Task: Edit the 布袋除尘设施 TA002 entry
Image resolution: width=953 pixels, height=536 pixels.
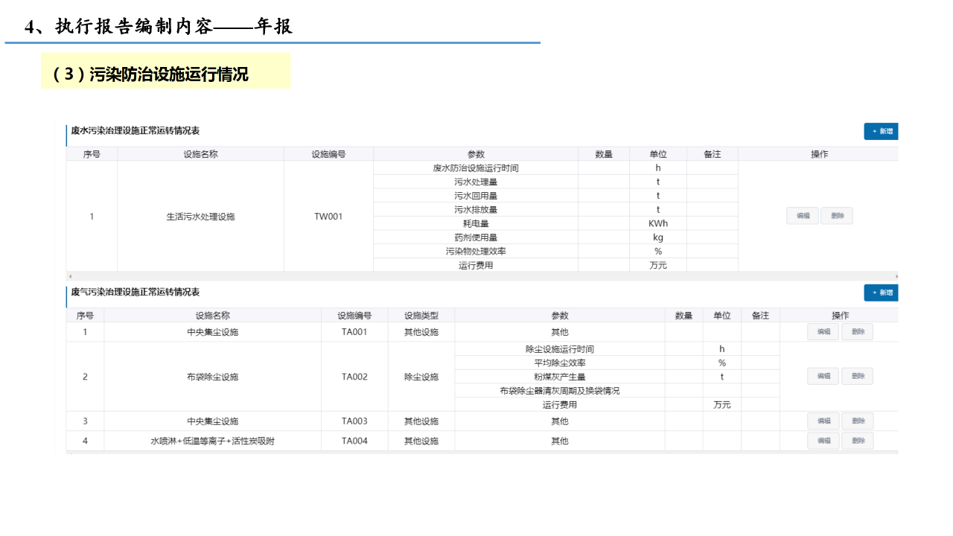Action: click(823, 377)
